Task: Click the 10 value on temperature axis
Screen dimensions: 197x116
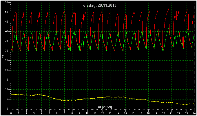Action: tap(7, 89)
